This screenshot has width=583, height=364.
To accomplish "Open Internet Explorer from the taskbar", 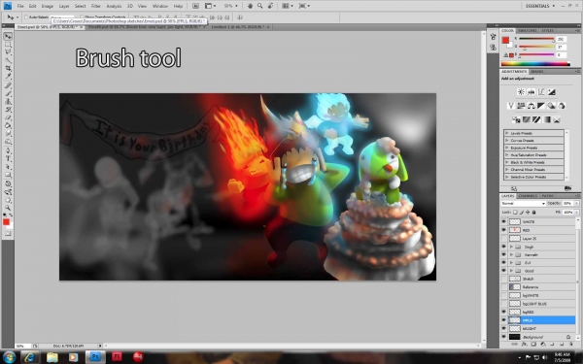I will click(x=30, y=357).
